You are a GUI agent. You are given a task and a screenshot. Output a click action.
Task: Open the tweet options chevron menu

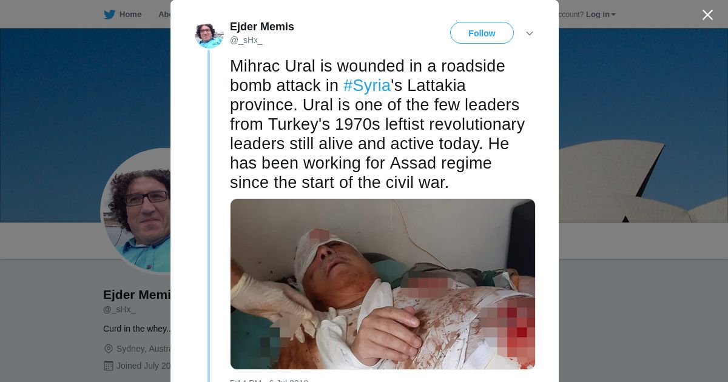pyautogui.click(x=530, y=33)
